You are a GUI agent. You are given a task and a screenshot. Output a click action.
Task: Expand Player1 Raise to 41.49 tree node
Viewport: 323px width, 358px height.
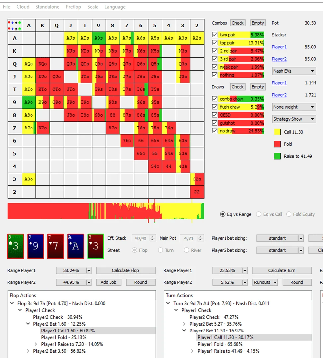pyautogui.click(x=193, y=351)
